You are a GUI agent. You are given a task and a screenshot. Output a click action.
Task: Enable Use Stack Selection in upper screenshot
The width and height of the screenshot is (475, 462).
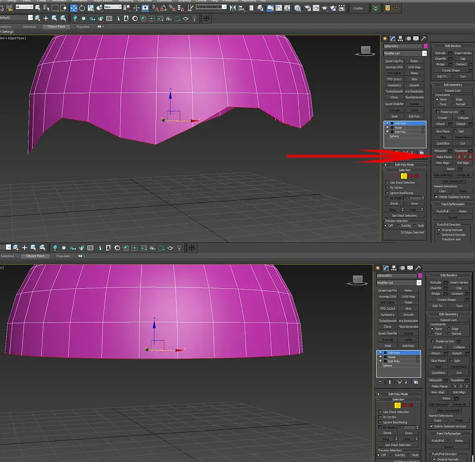[x=387, y=182]
